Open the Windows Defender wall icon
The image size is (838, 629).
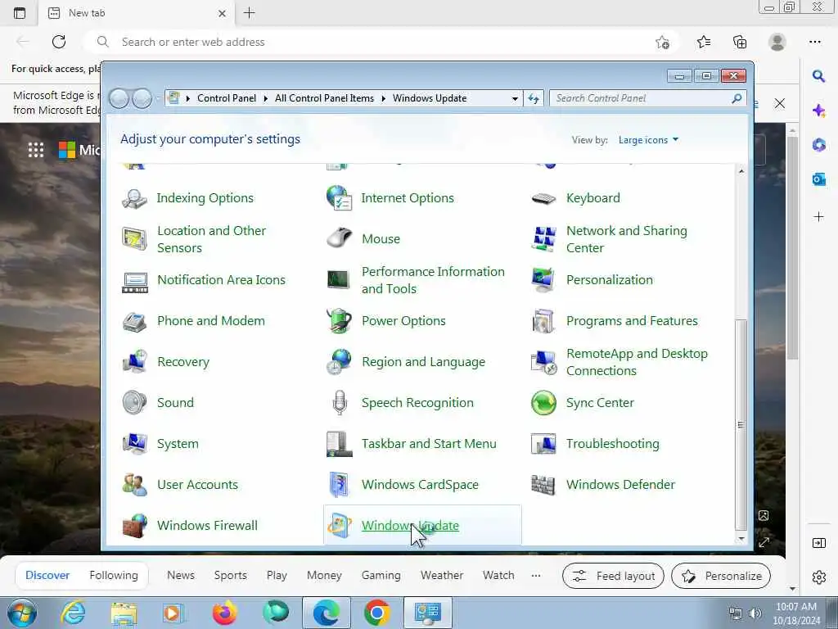point(543,485)
